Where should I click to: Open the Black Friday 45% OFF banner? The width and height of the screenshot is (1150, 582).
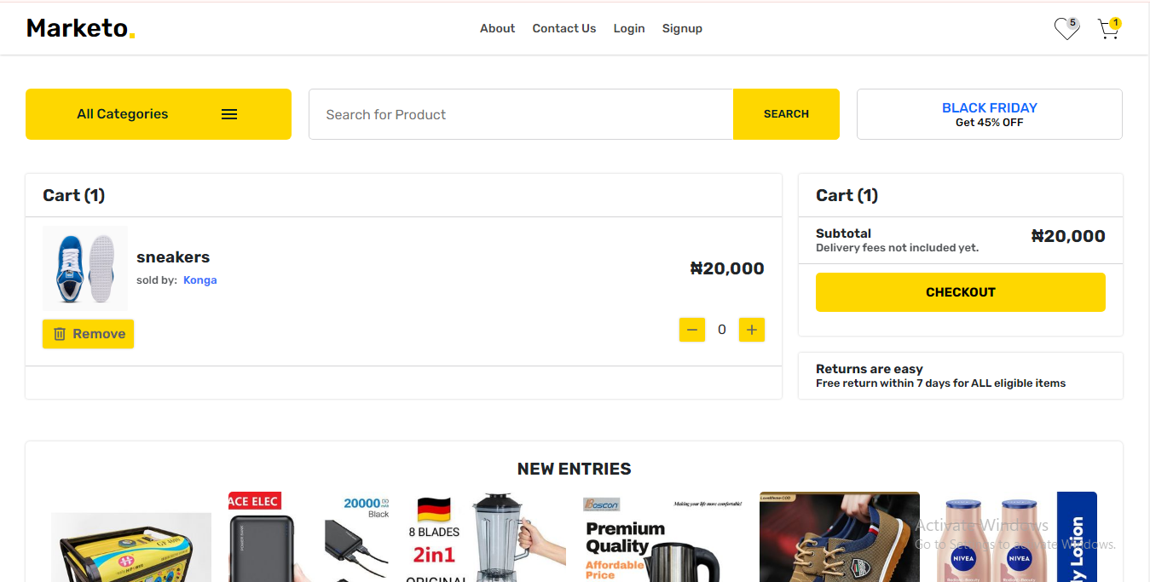990,114
